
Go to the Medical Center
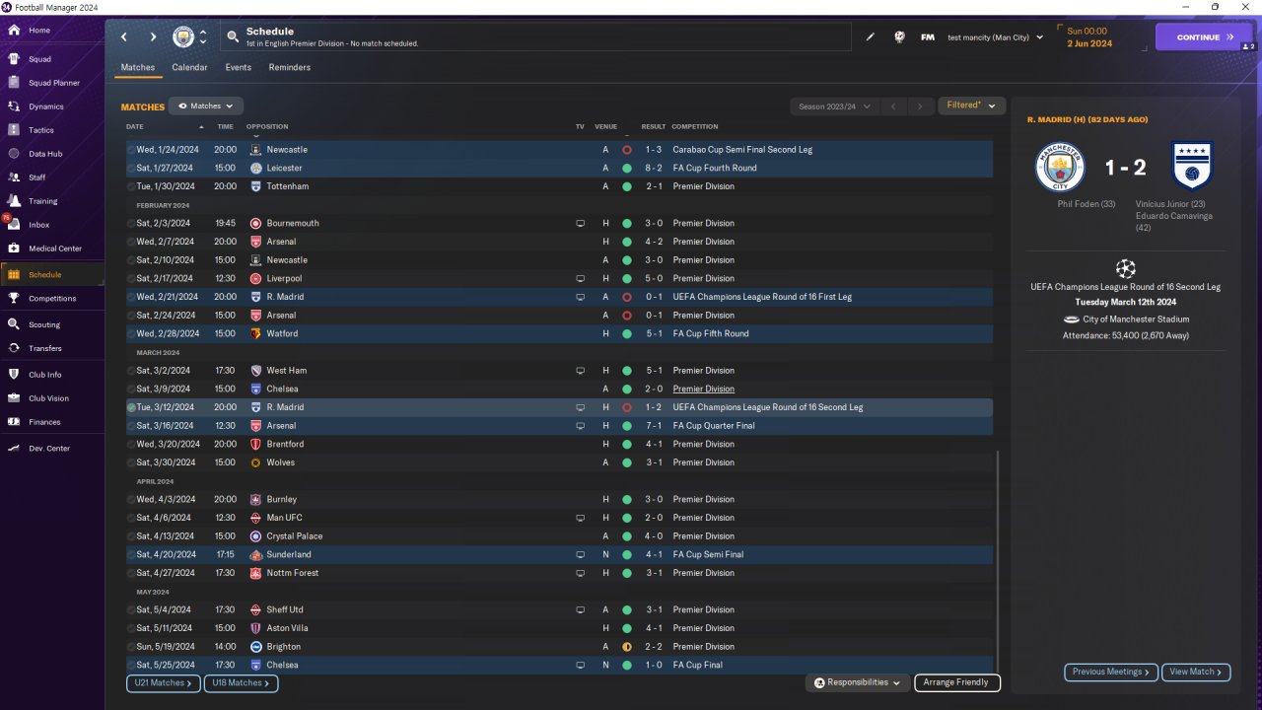tap(55, 248)
